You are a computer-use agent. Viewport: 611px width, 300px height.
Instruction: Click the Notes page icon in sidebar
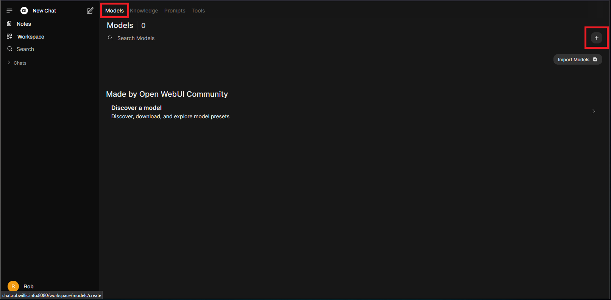click(9, 24)
